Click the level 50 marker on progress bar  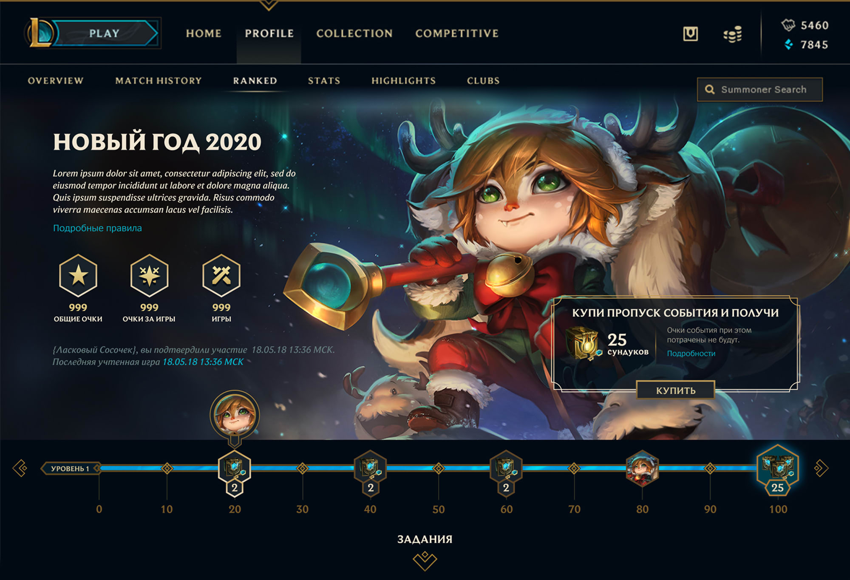(x=438, y=469)
